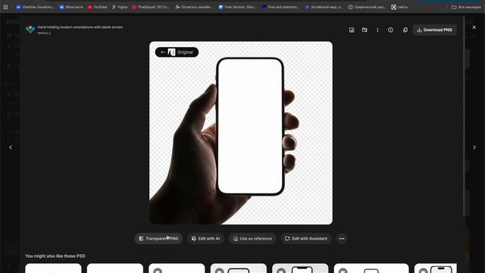Click the Transparent PNG button
The image size is (485, 273).
tap(158, 239)
